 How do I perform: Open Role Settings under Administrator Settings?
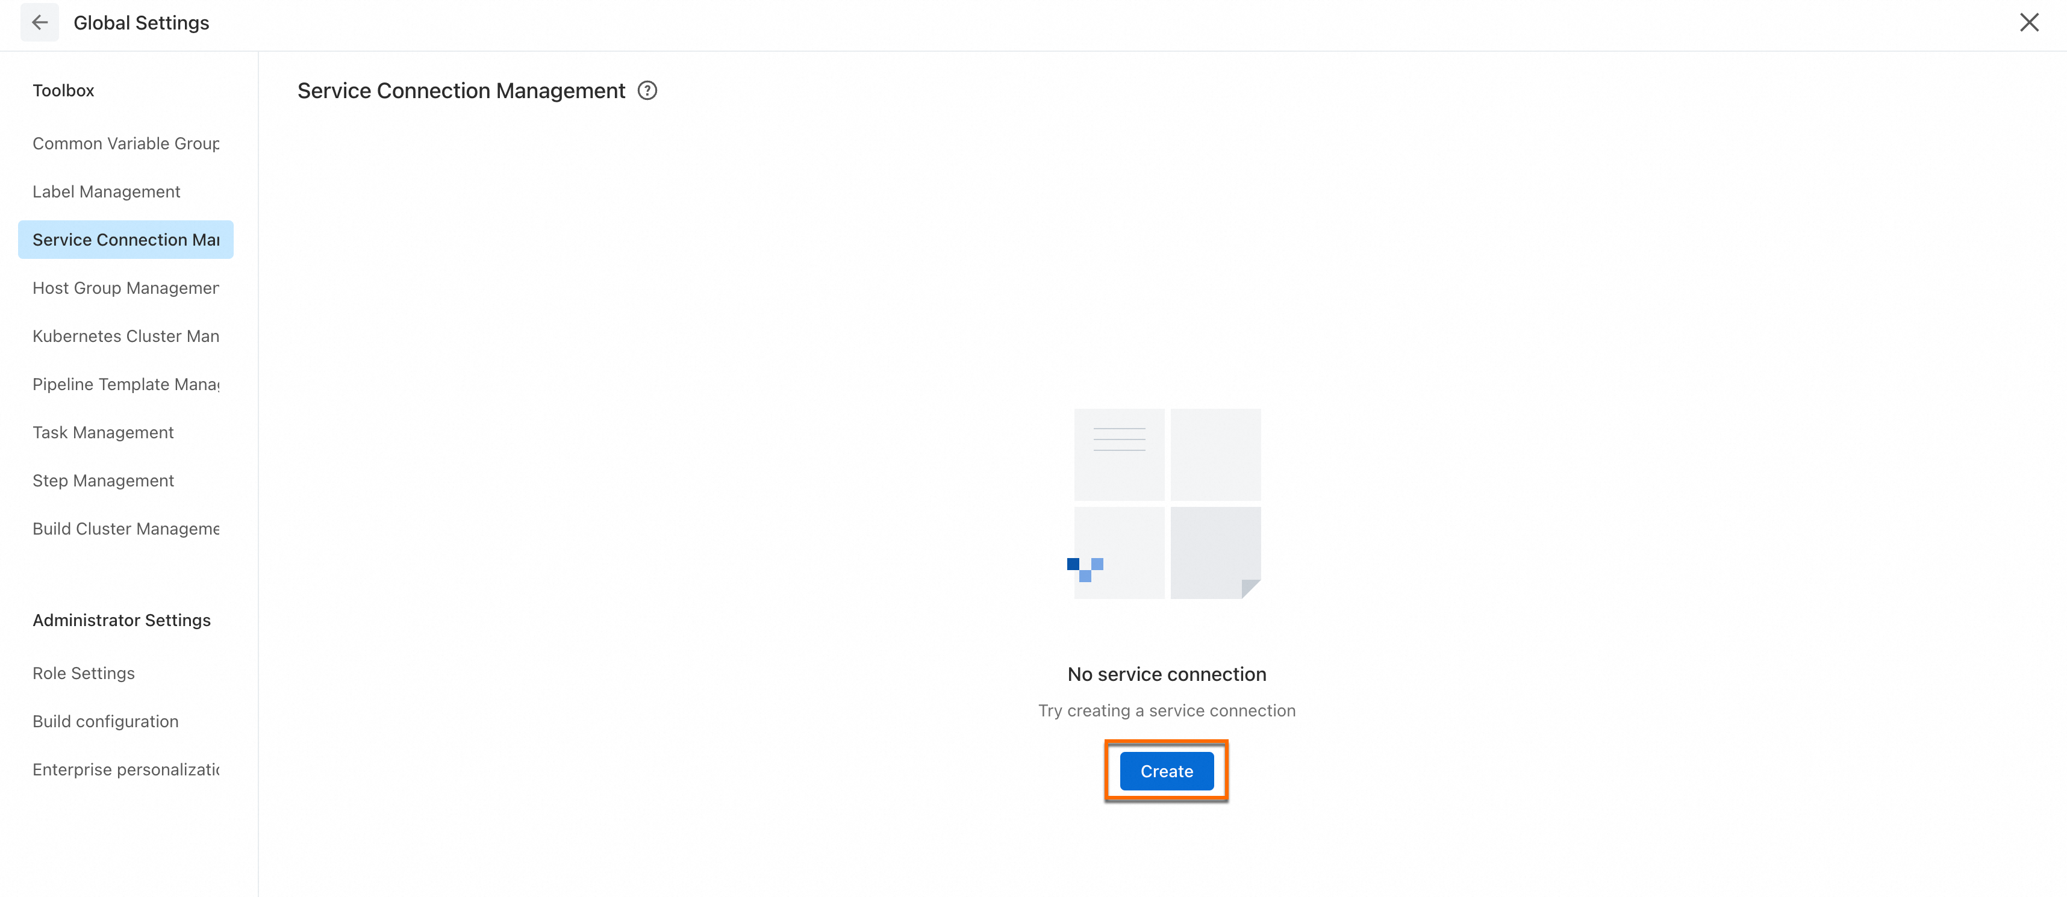pyautogui.click(x=84, y=673)
